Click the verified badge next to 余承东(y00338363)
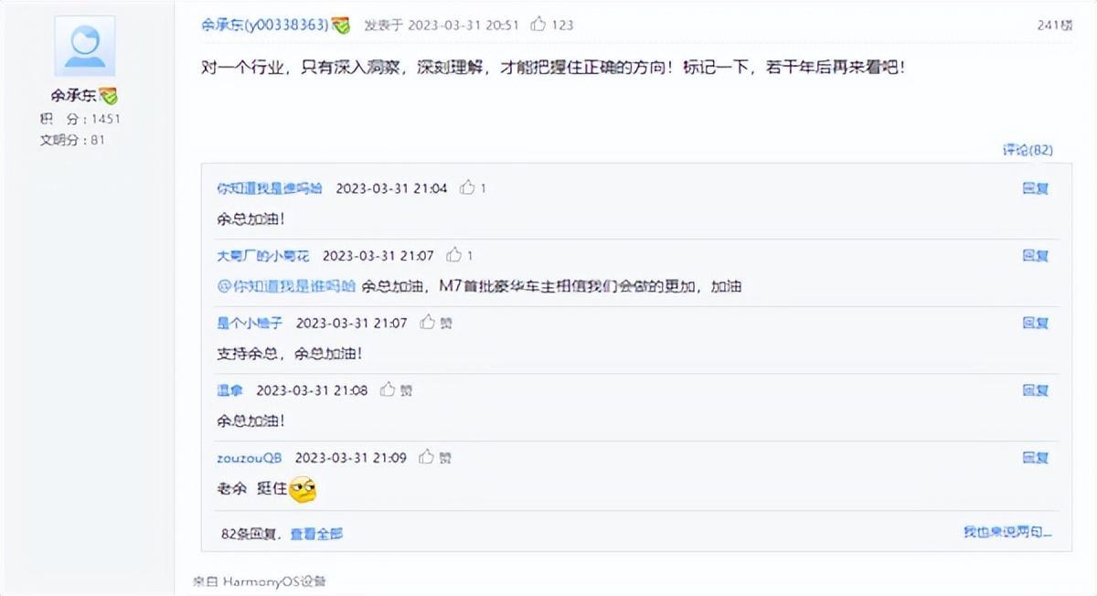Image resolution: width=1097 pixels, height=596 pixels. tap(341, 26)
